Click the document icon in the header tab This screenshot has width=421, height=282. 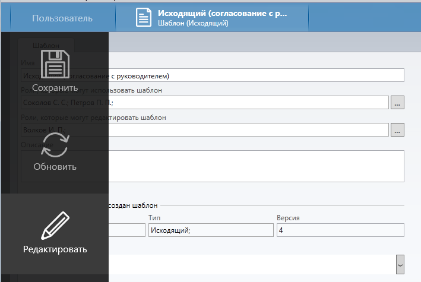tap(144, 18)
